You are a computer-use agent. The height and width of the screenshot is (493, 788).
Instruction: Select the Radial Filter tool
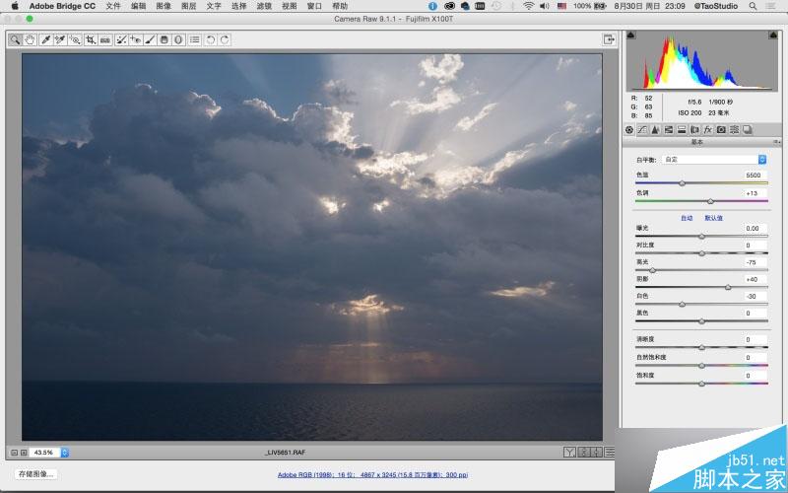click(178, 39)
